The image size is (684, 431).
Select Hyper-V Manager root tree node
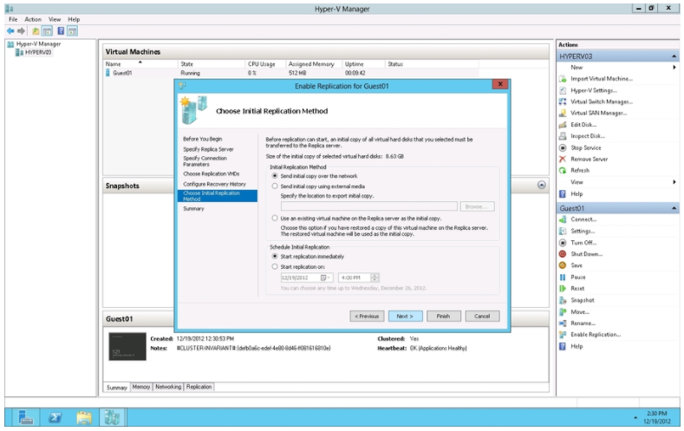tap(38, 44)
